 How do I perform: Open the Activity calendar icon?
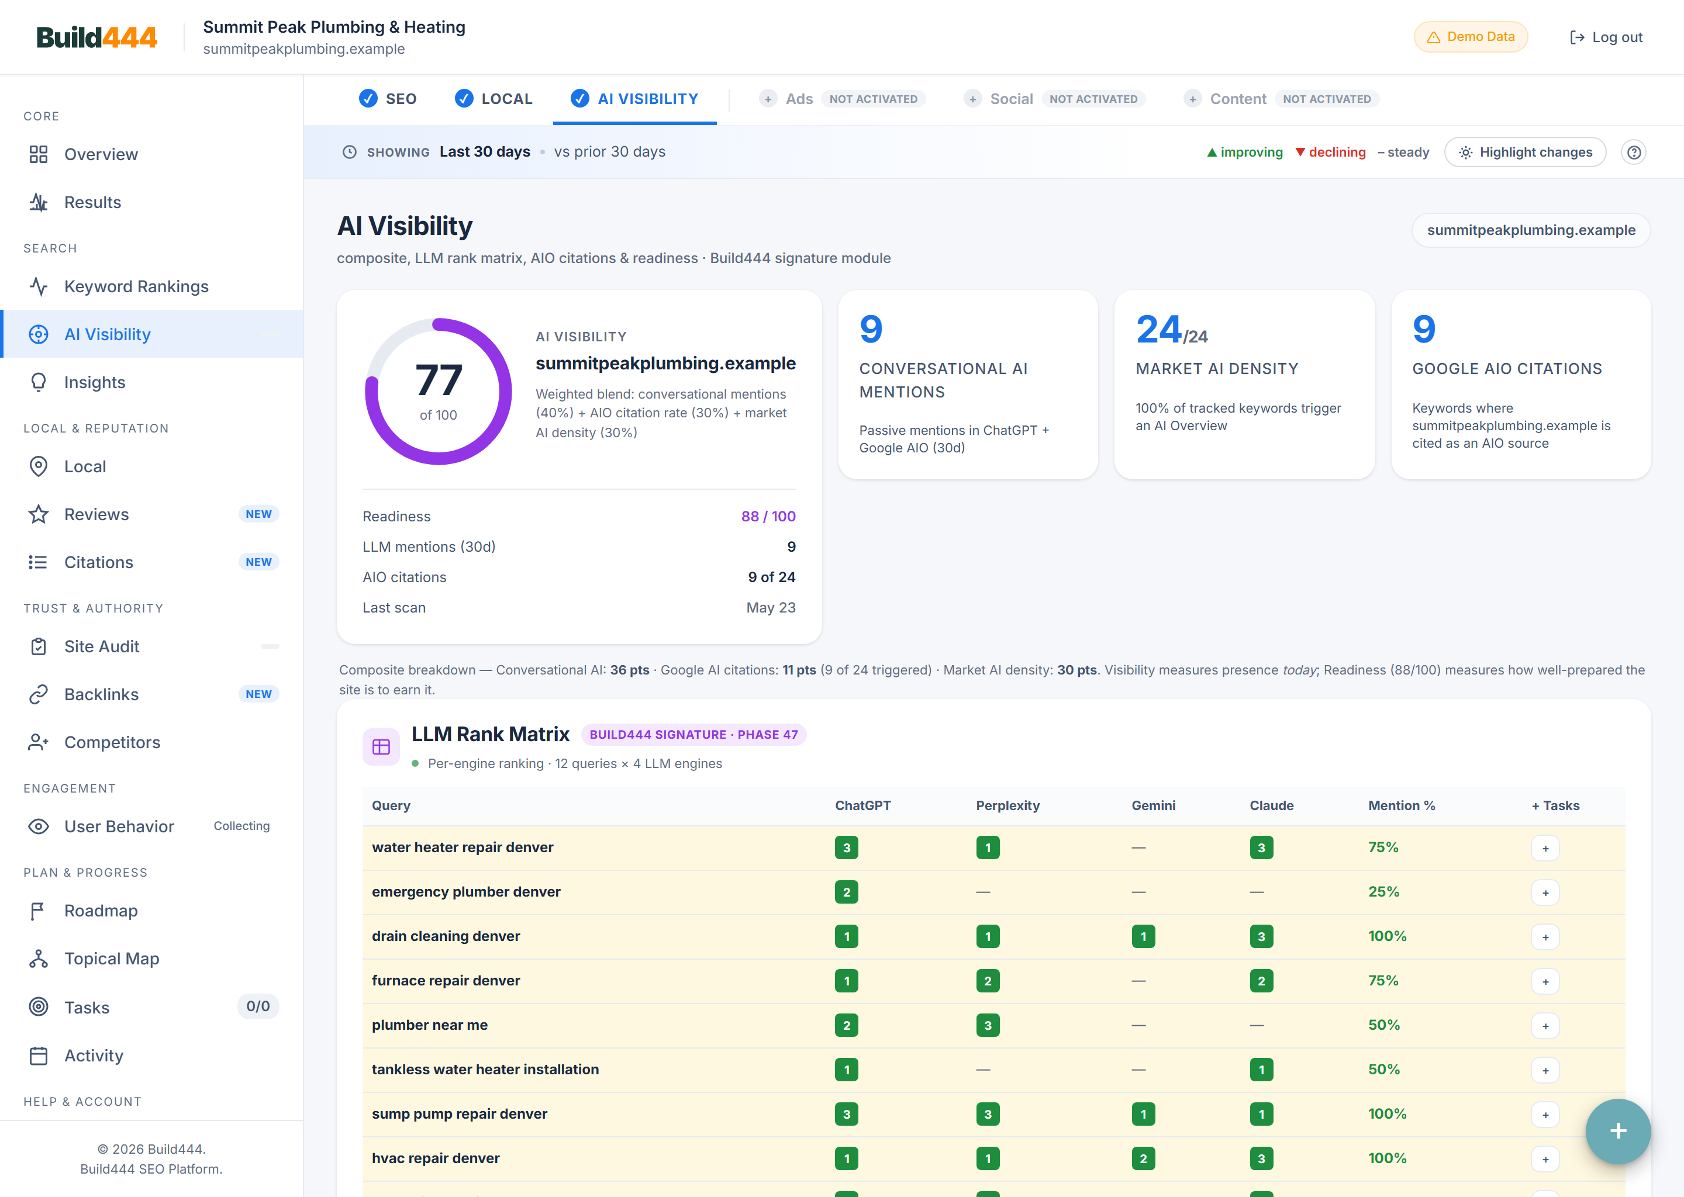(39, 1055)
